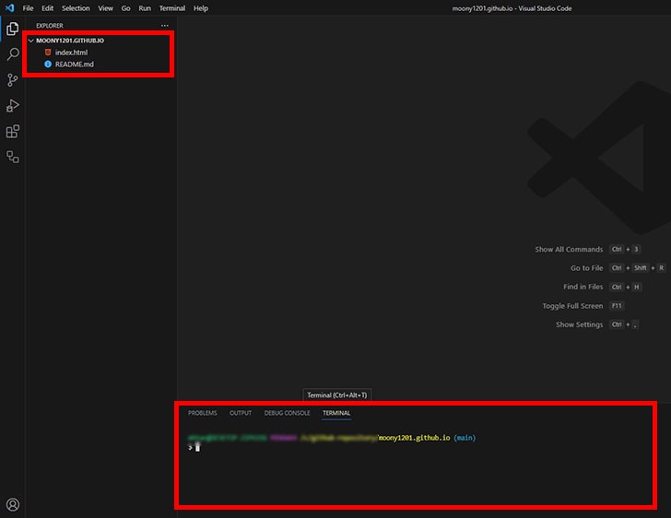
Task: Switch to the DEBUG CONSOLE tab
Action: point(287,413)
